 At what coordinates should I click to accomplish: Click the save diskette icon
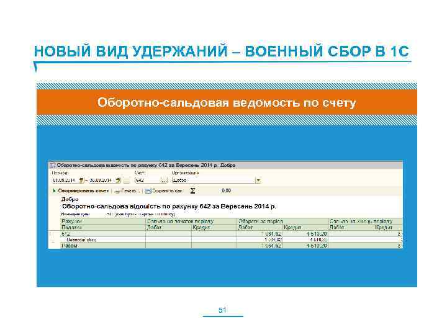pyautogui.click(x=148, y=191)
